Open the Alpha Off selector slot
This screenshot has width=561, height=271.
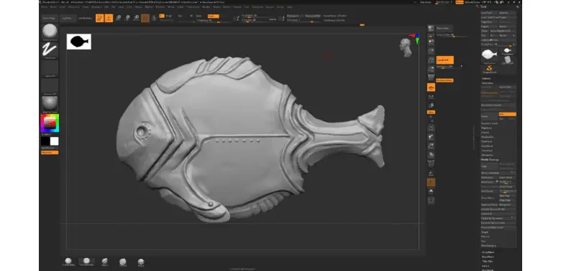coord(50,68)
